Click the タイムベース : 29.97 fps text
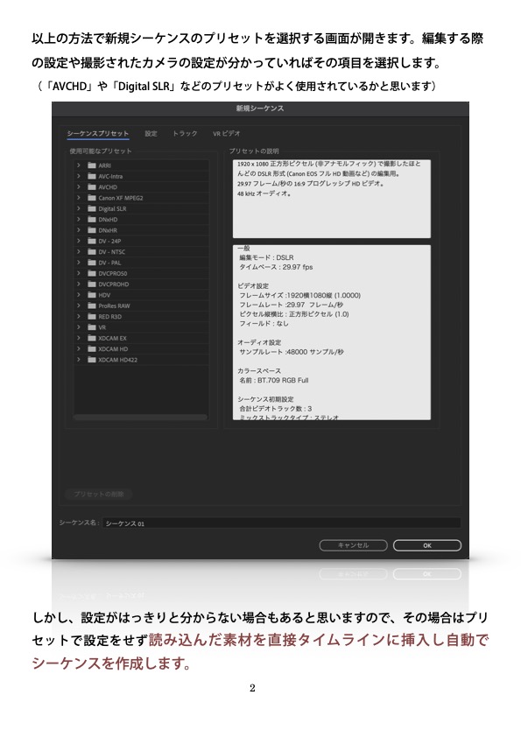Screen dimensions: 521x737 [276, 267]
